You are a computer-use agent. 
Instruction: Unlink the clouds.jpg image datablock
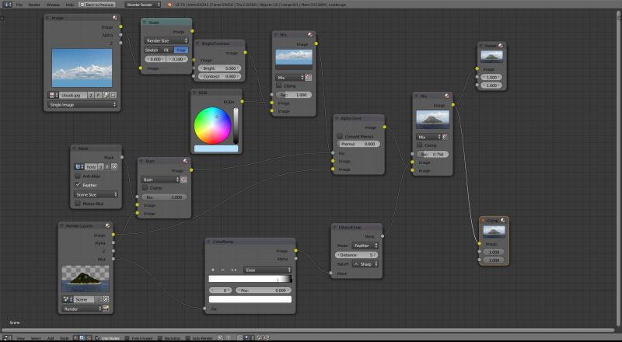click(113, 96)
